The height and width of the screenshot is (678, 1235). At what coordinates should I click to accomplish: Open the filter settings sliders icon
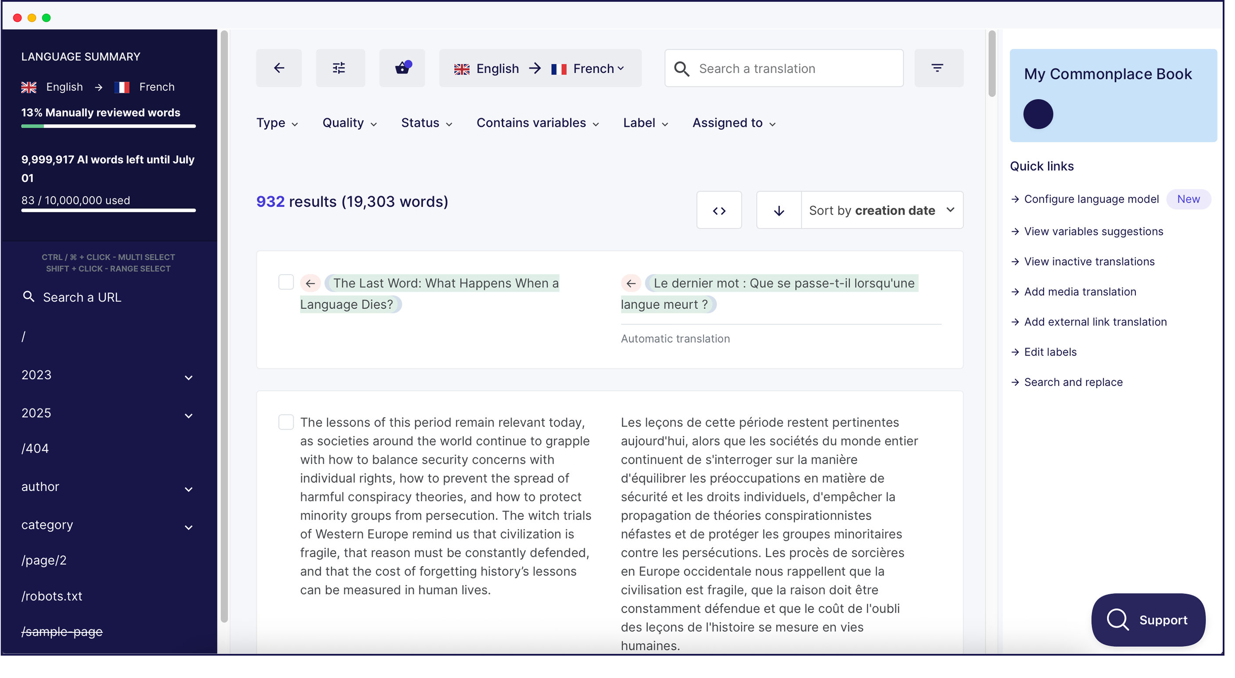(x=340, y=68)
